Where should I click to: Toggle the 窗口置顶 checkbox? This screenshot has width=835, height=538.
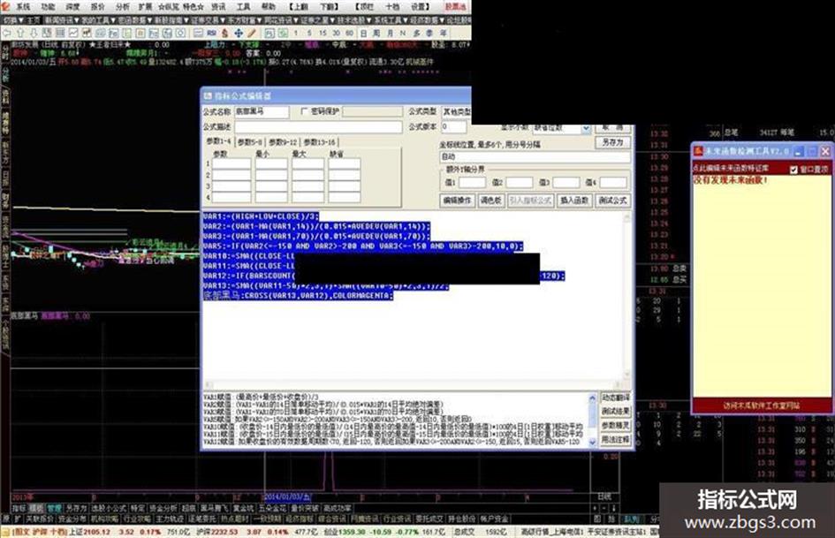794,170
